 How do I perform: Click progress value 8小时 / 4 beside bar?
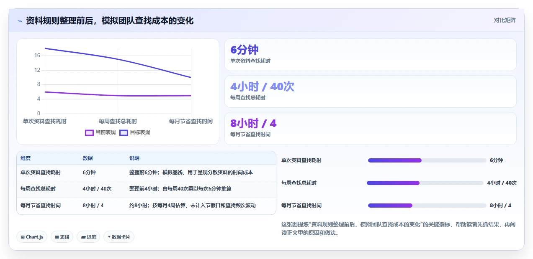[501, 206]
